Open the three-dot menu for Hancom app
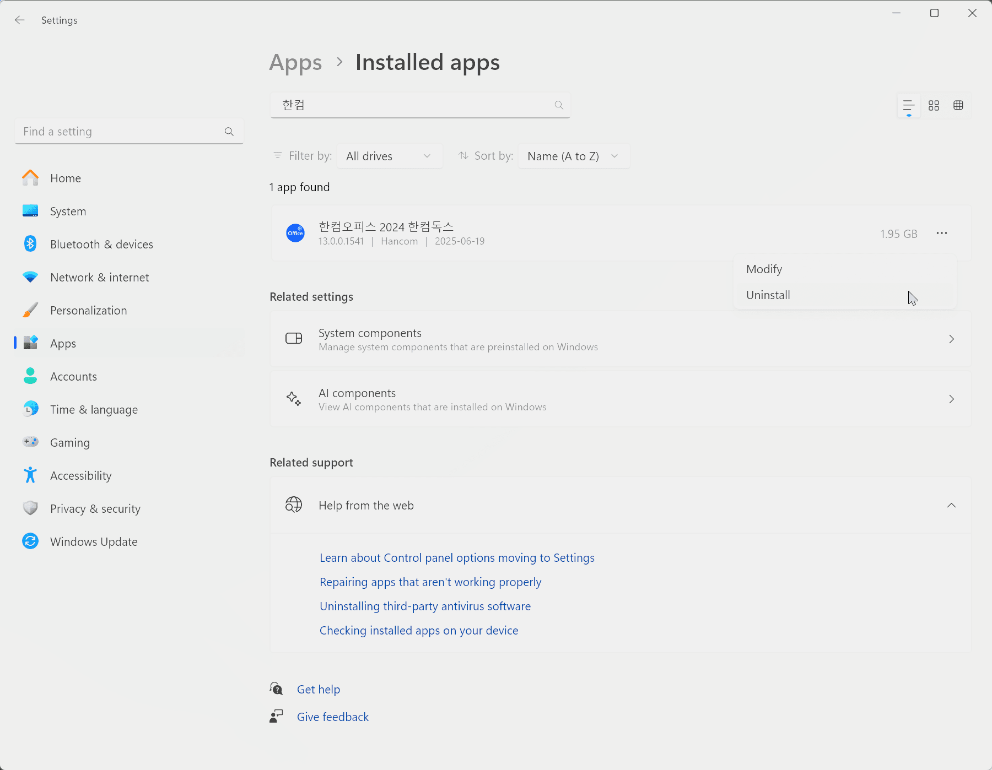Viewport: 992px width, 770px height. click(x=942, y=233)
